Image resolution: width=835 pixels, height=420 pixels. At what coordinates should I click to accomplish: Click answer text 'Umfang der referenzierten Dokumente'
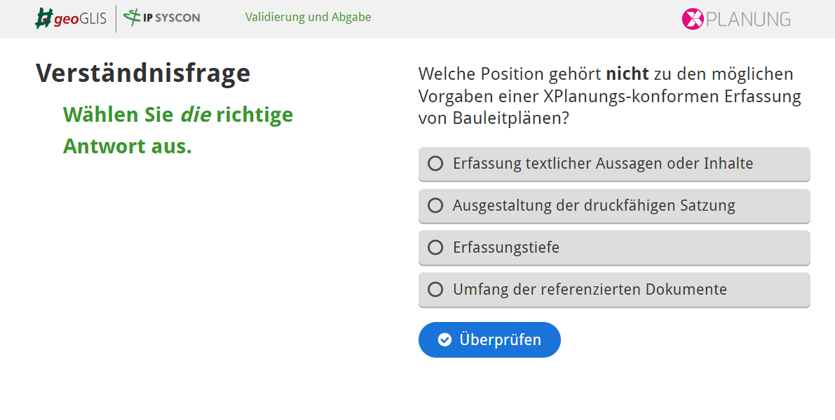tap(590, 289)
